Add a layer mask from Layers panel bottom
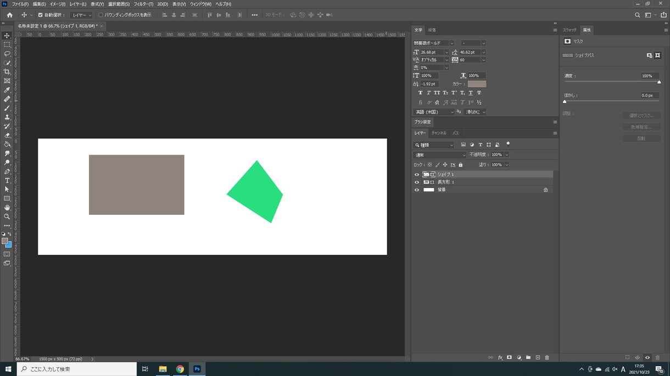The height and width of the screenshot is (376, 670). coord(509,357)
